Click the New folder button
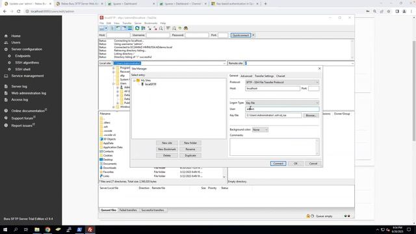Image resolution: width=416 pixels, height=234 pixels. [190, 143]
